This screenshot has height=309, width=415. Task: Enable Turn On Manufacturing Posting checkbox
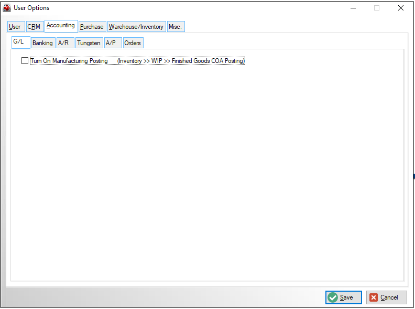click(x=25, y=61)
